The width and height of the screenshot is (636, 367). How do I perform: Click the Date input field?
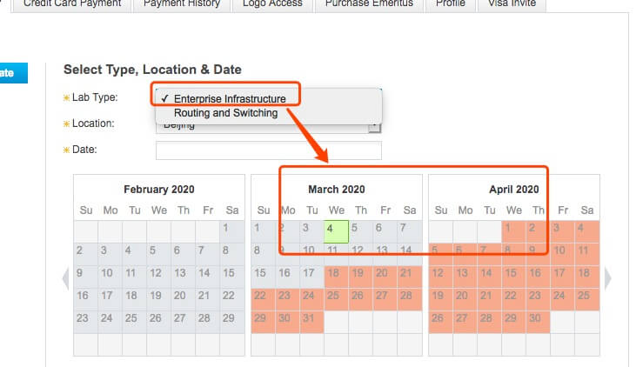click(x=268, y=150)
